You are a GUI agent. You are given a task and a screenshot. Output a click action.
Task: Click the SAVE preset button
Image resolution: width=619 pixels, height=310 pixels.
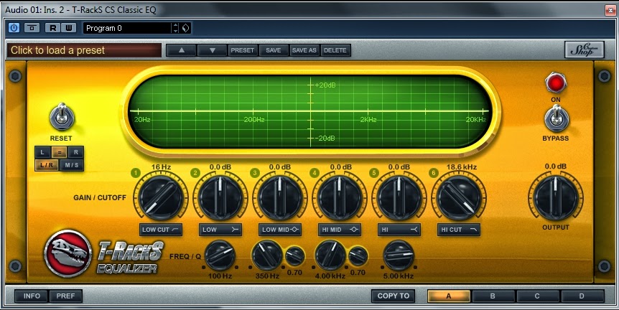273,50
